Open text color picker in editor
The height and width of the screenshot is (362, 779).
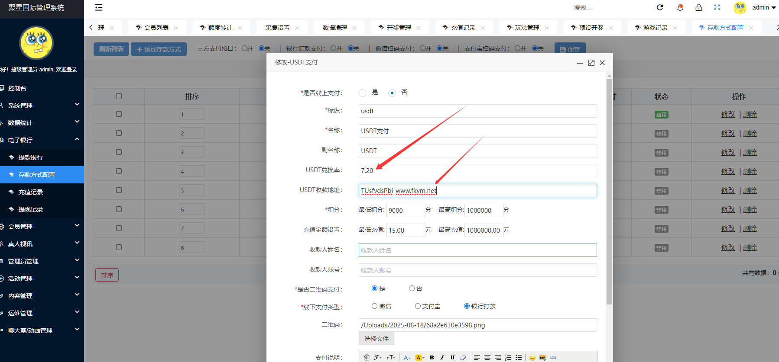[407, 358]
